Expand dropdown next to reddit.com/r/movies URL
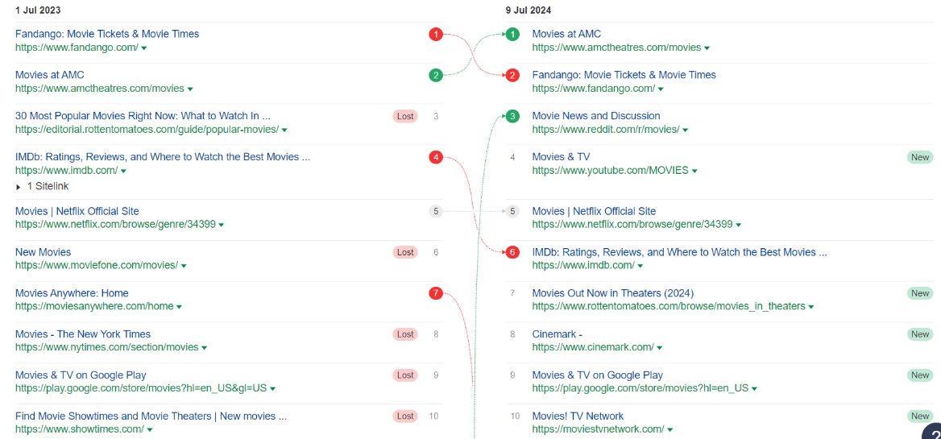Screen dimensions: 941x439 [x=686, y=130]
